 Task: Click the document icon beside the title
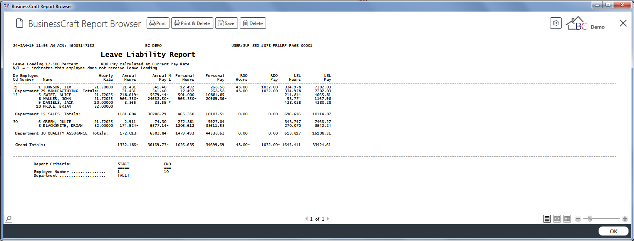click(x=20, y=23)
